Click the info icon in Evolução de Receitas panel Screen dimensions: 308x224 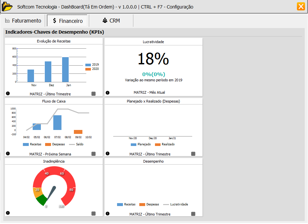8,93
